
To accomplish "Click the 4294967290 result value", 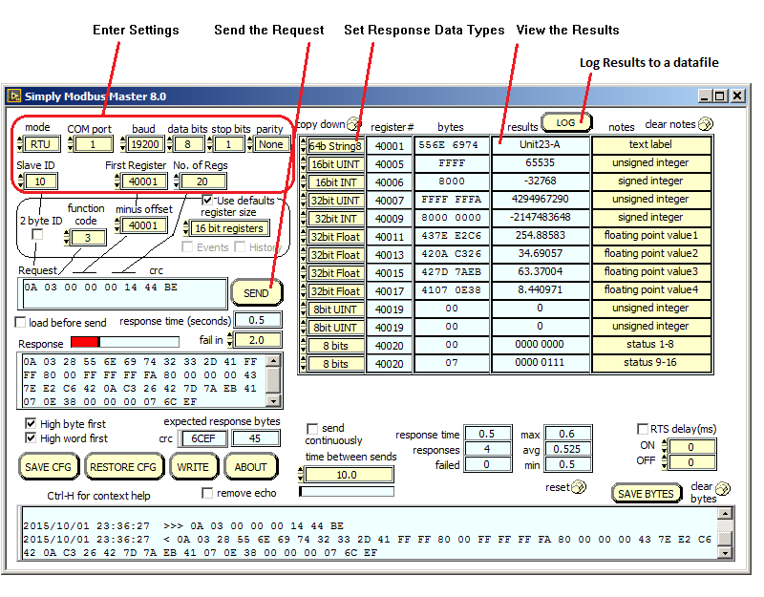I will click(x=540, y=200).
